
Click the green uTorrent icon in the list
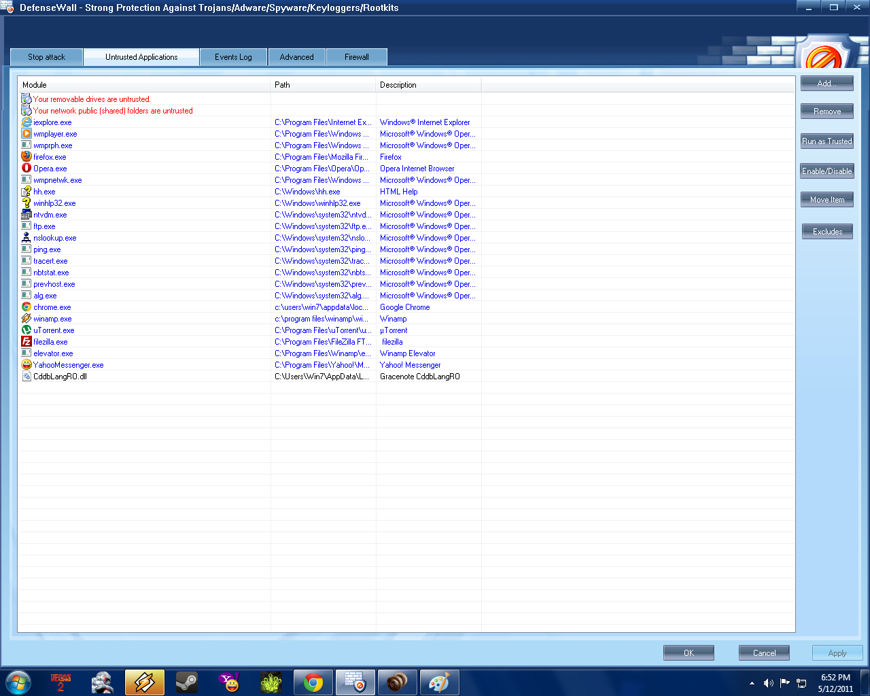click(x=27, y=330)
